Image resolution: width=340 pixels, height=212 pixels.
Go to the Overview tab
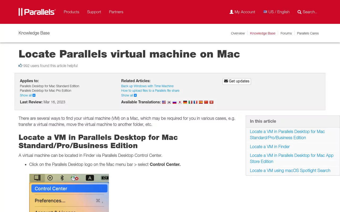(x=238, y=33)
